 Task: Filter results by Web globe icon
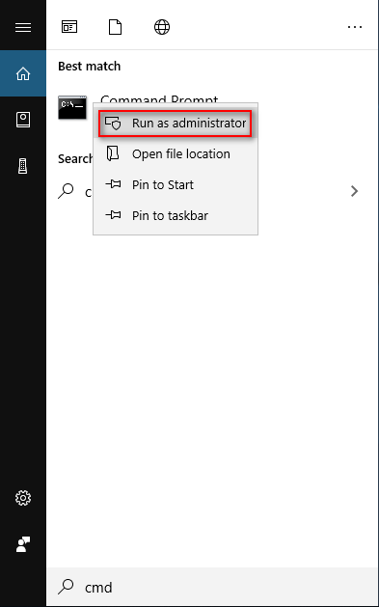162,27
